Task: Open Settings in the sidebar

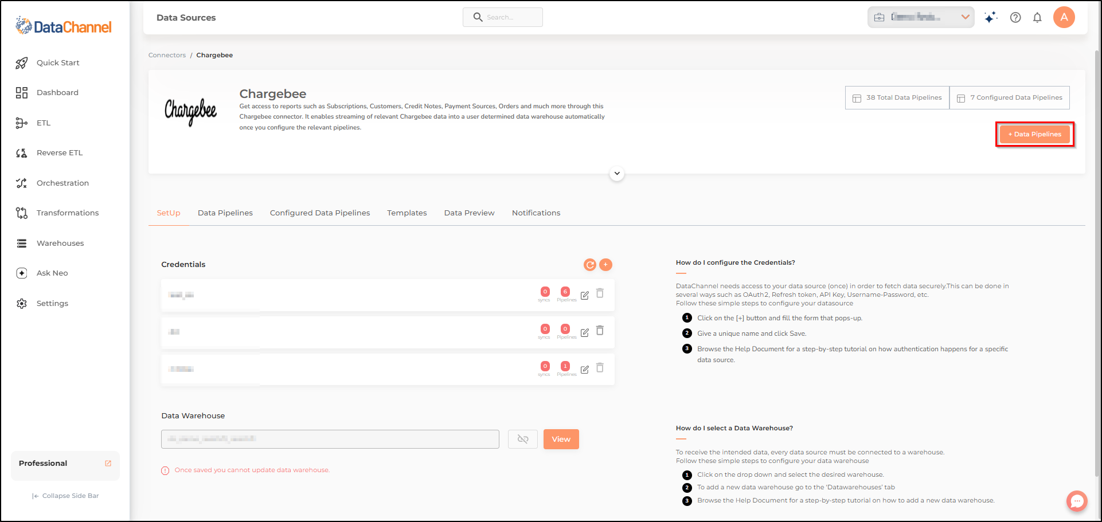Action: (x=52, y=304)
